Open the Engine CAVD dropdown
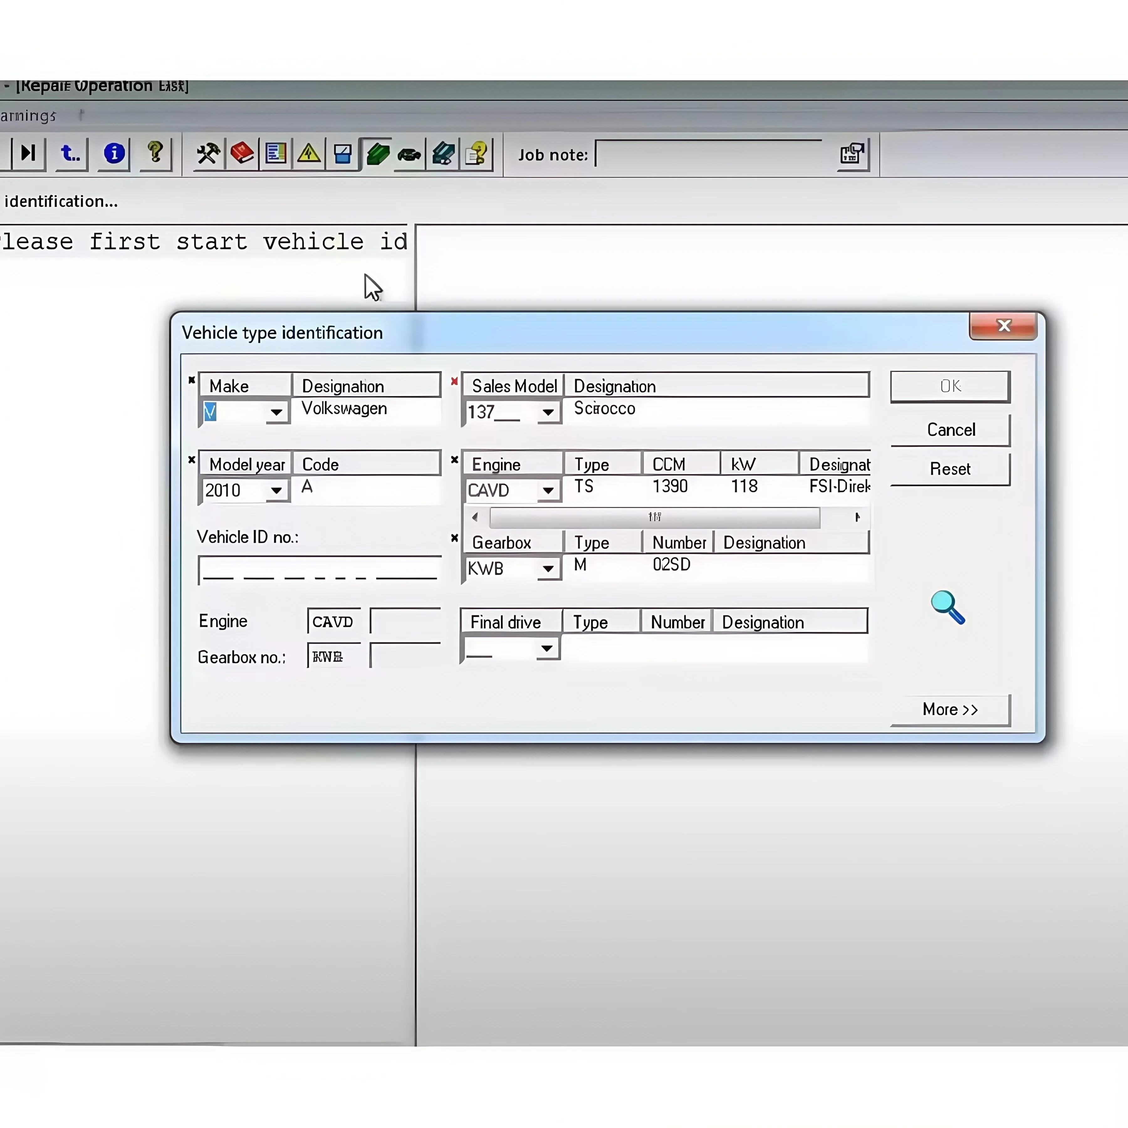This screenshot has height=1128, width=1128. [x=548, y=490]
